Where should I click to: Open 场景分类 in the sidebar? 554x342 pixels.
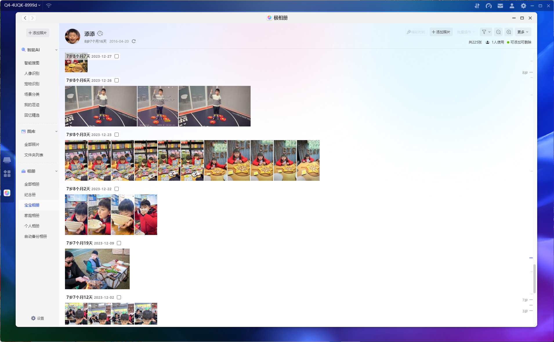[32, 94]
